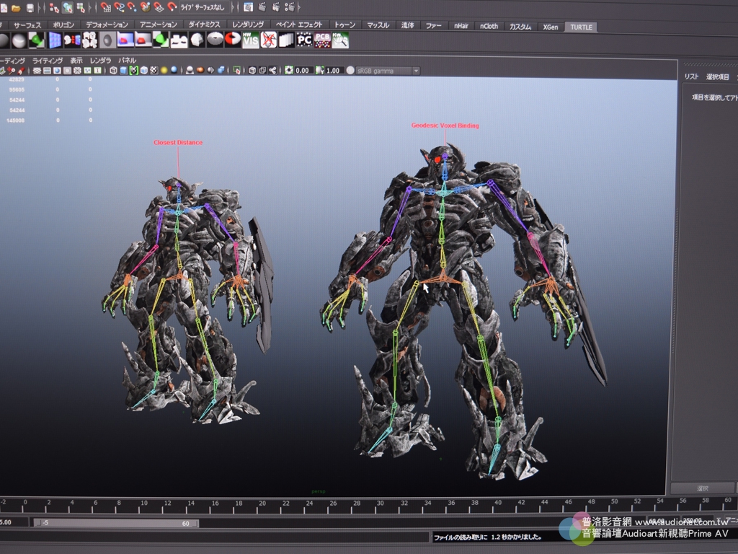
Task: Choose the select-by-component-type mode icon
Action: (81, 7)
